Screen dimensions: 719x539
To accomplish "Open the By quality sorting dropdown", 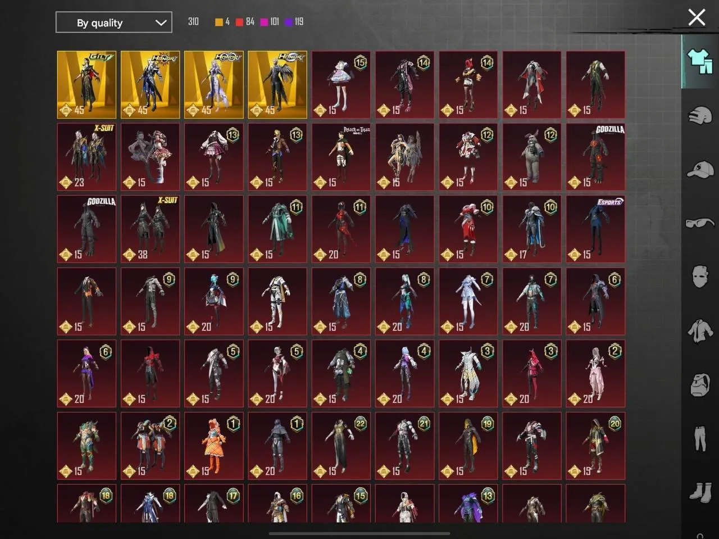I will 113,22.
